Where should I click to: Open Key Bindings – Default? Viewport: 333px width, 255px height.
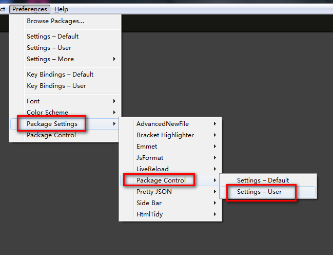pyautogui.click(x=65, y=74)
